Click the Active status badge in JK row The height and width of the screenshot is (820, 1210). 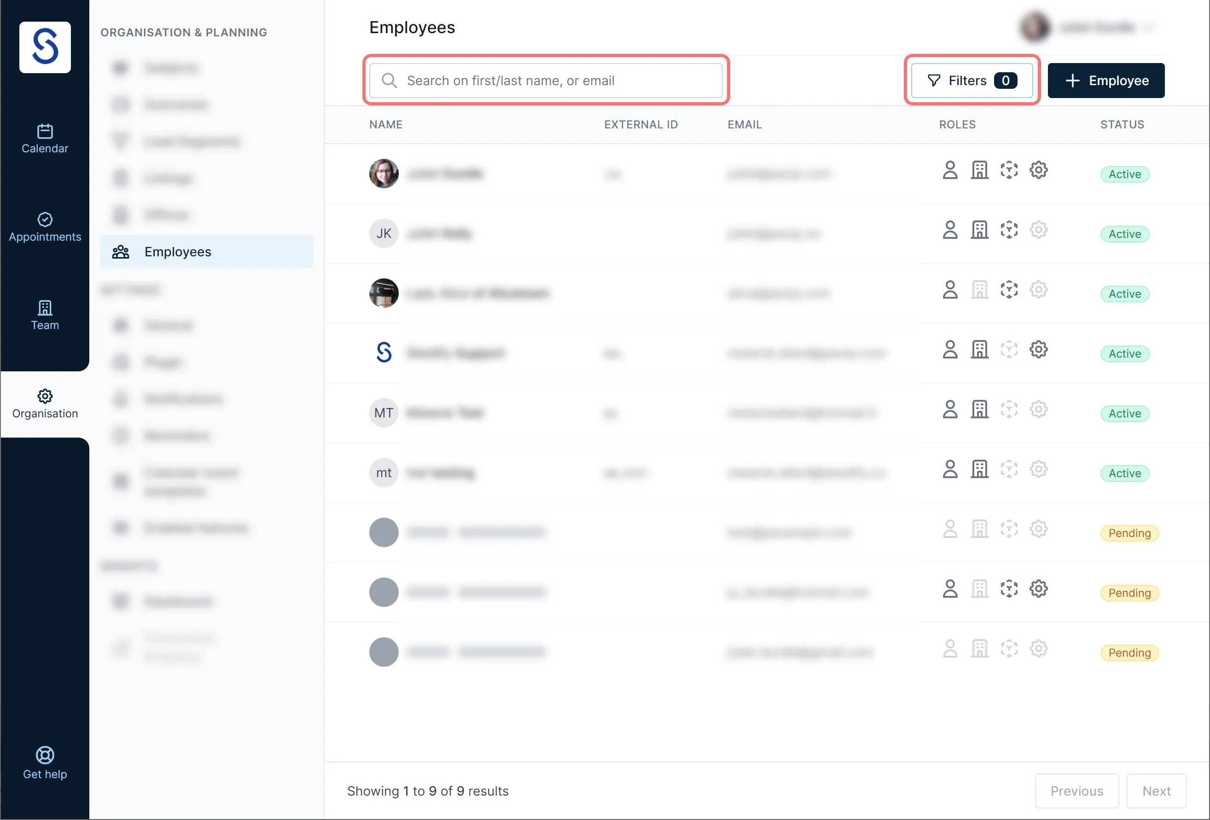pos(1125,234)
